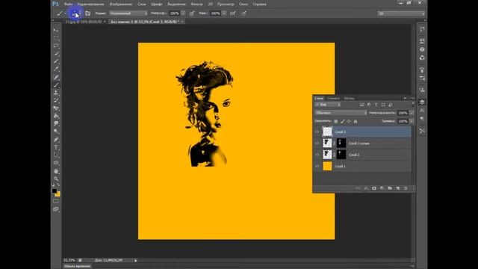Viewport: 478px width, 269px height.
Task: Open the painting mode dropdown in options bar
Action: tap(128, 13)
